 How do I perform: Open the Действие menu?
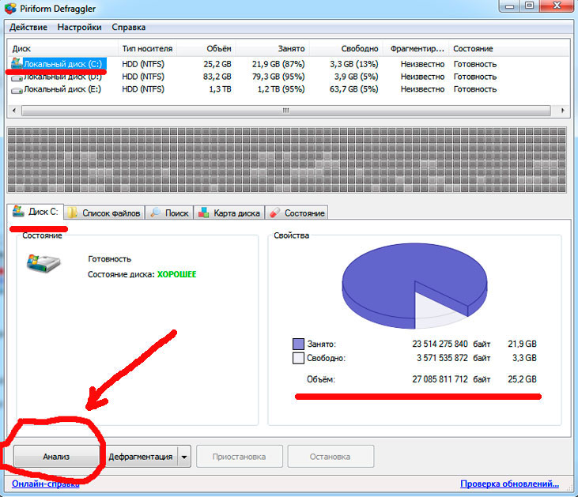[28, 28]
